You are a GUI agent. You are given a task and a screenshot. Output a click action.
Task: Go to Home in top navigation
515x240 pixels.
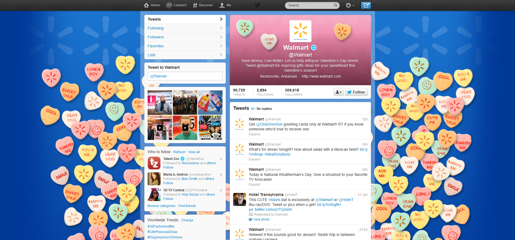point(152,5)
